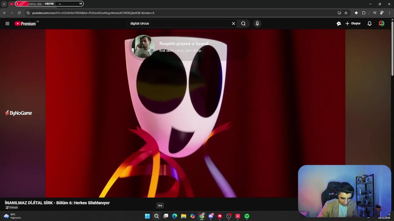The height and width of the screenshot is (221, 394).
Task: Open Task View on the taskbar
Action: (166, 216)
